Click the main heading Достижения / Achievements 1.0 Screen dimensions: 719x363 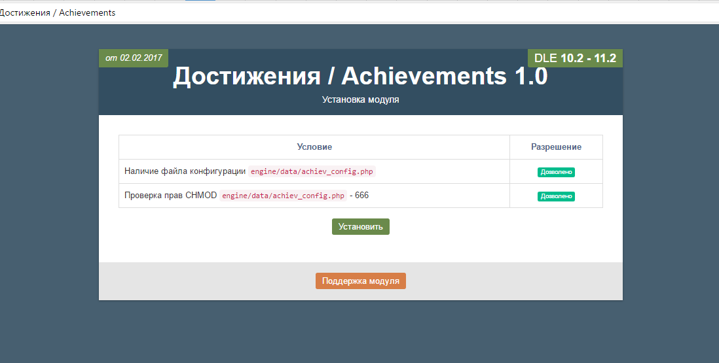360,77
